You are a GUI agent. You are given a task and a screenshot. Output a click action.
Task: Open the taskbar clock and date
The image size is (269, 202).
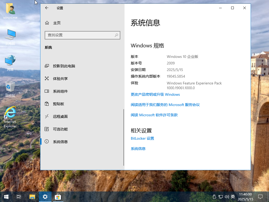pyautogui.click(x=245, y=197)
